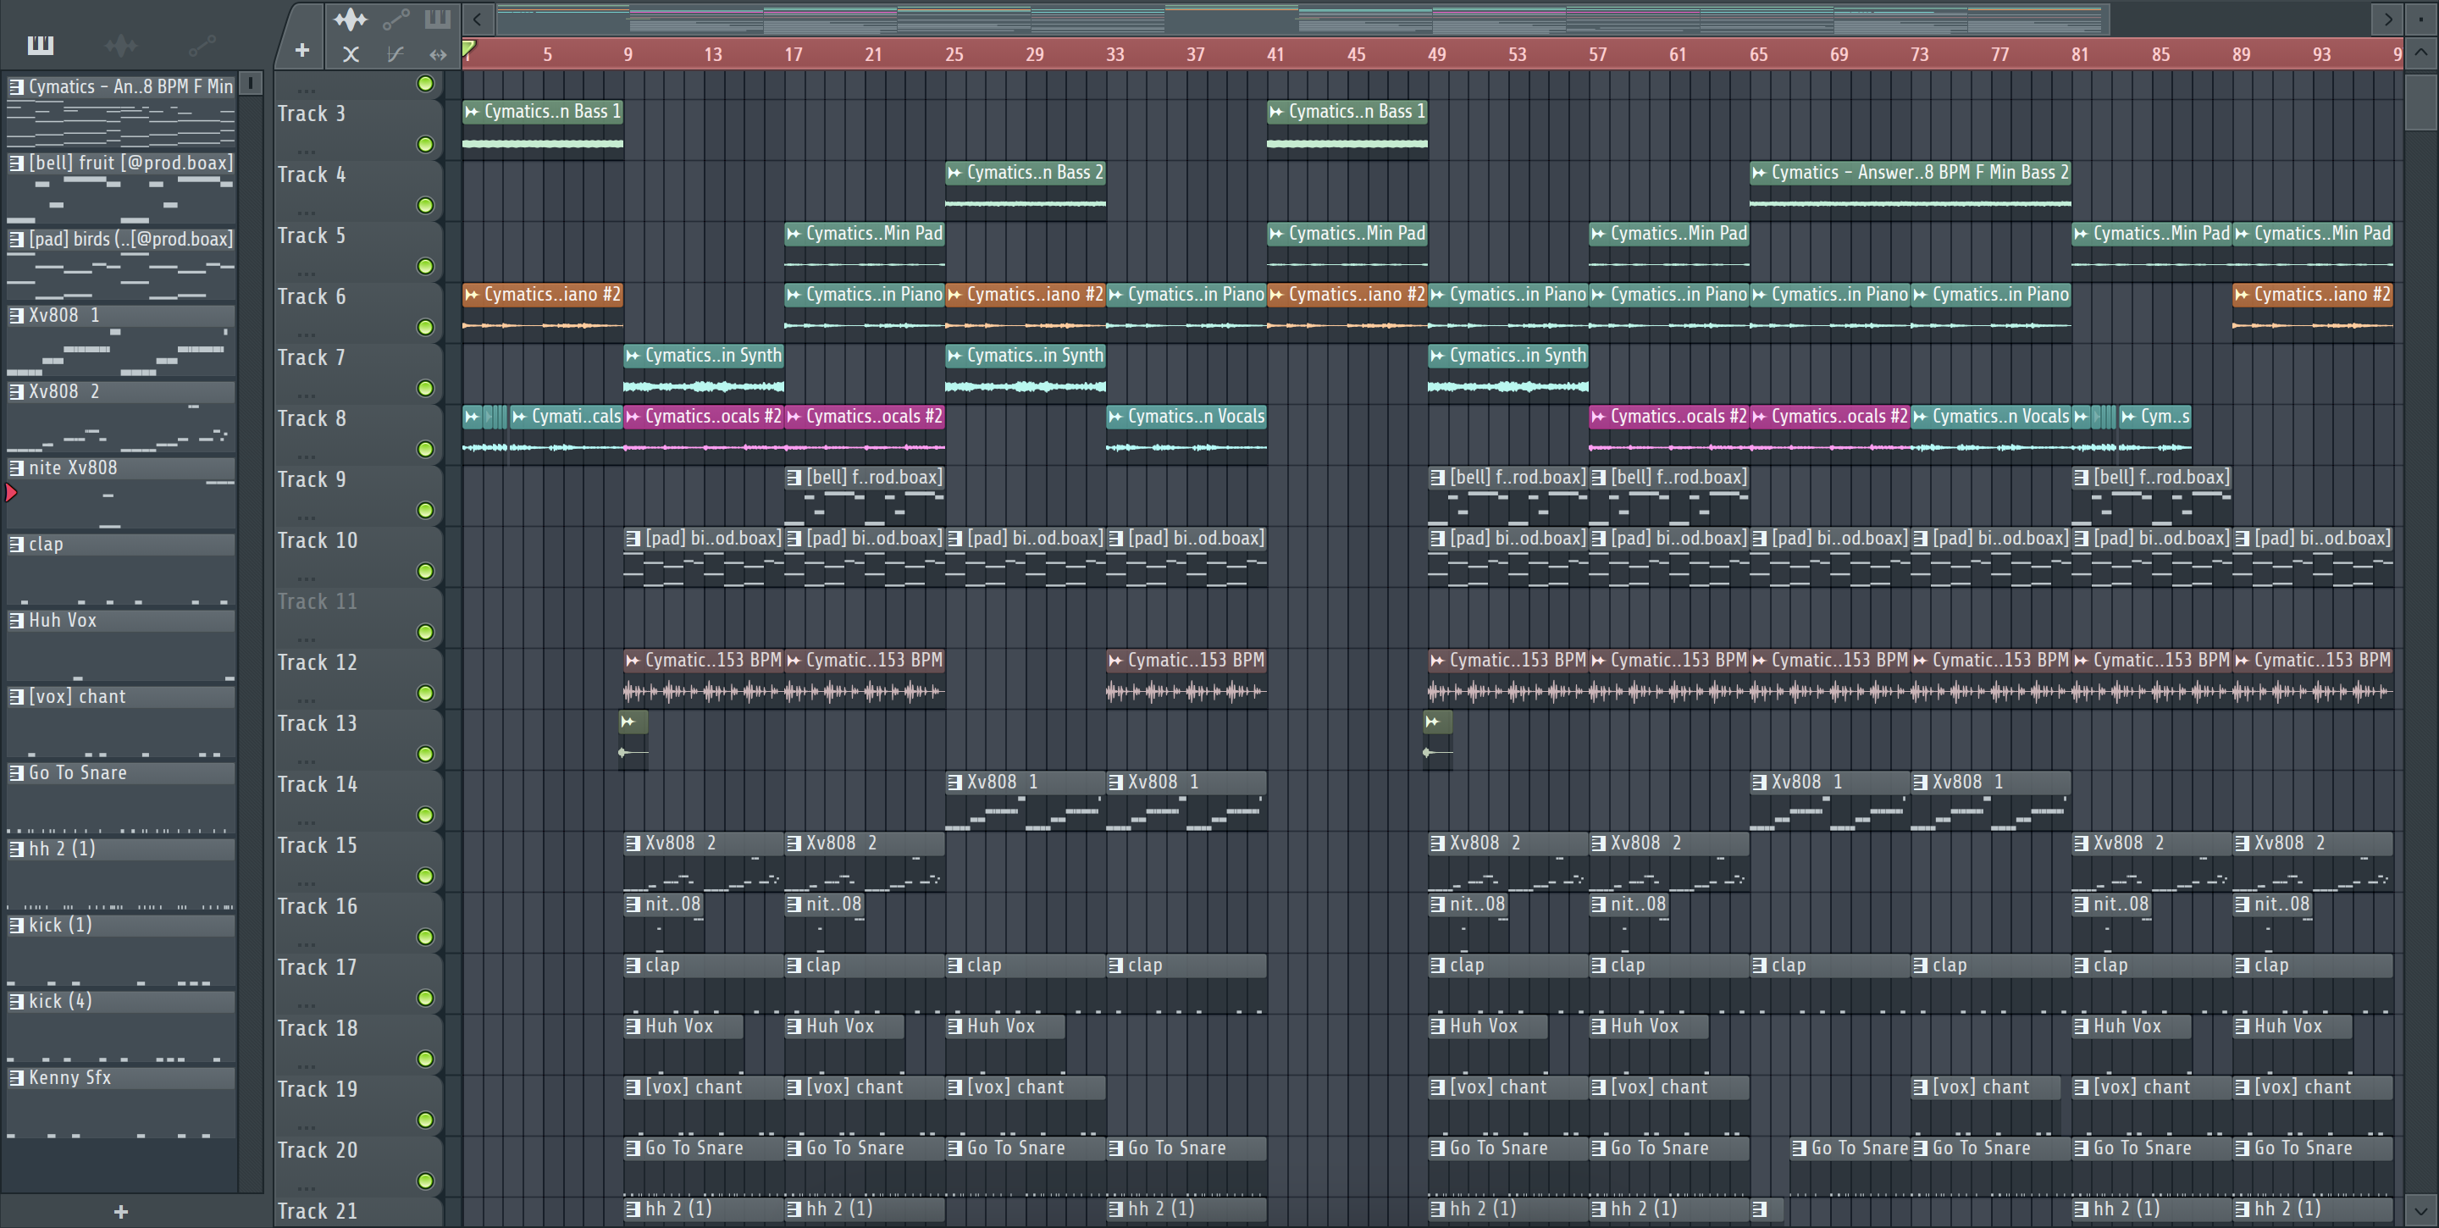The image size is (2439, 1228).
Task: Open menu of first [bell] f..rod.boax] clip on Track 9
Action: click(794, 477)
